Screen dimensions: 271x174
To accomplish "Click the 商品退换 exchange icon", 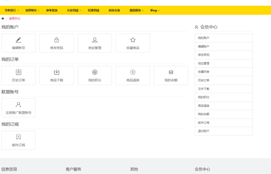I will coord(133,72).
